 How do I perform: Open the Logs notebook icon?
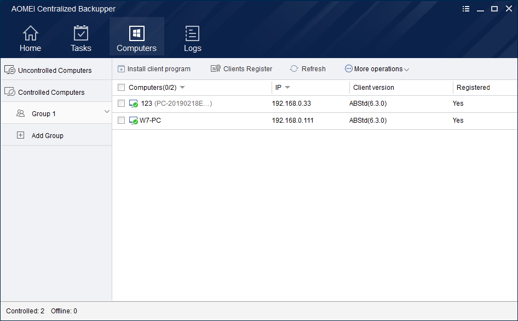(192, 33)
